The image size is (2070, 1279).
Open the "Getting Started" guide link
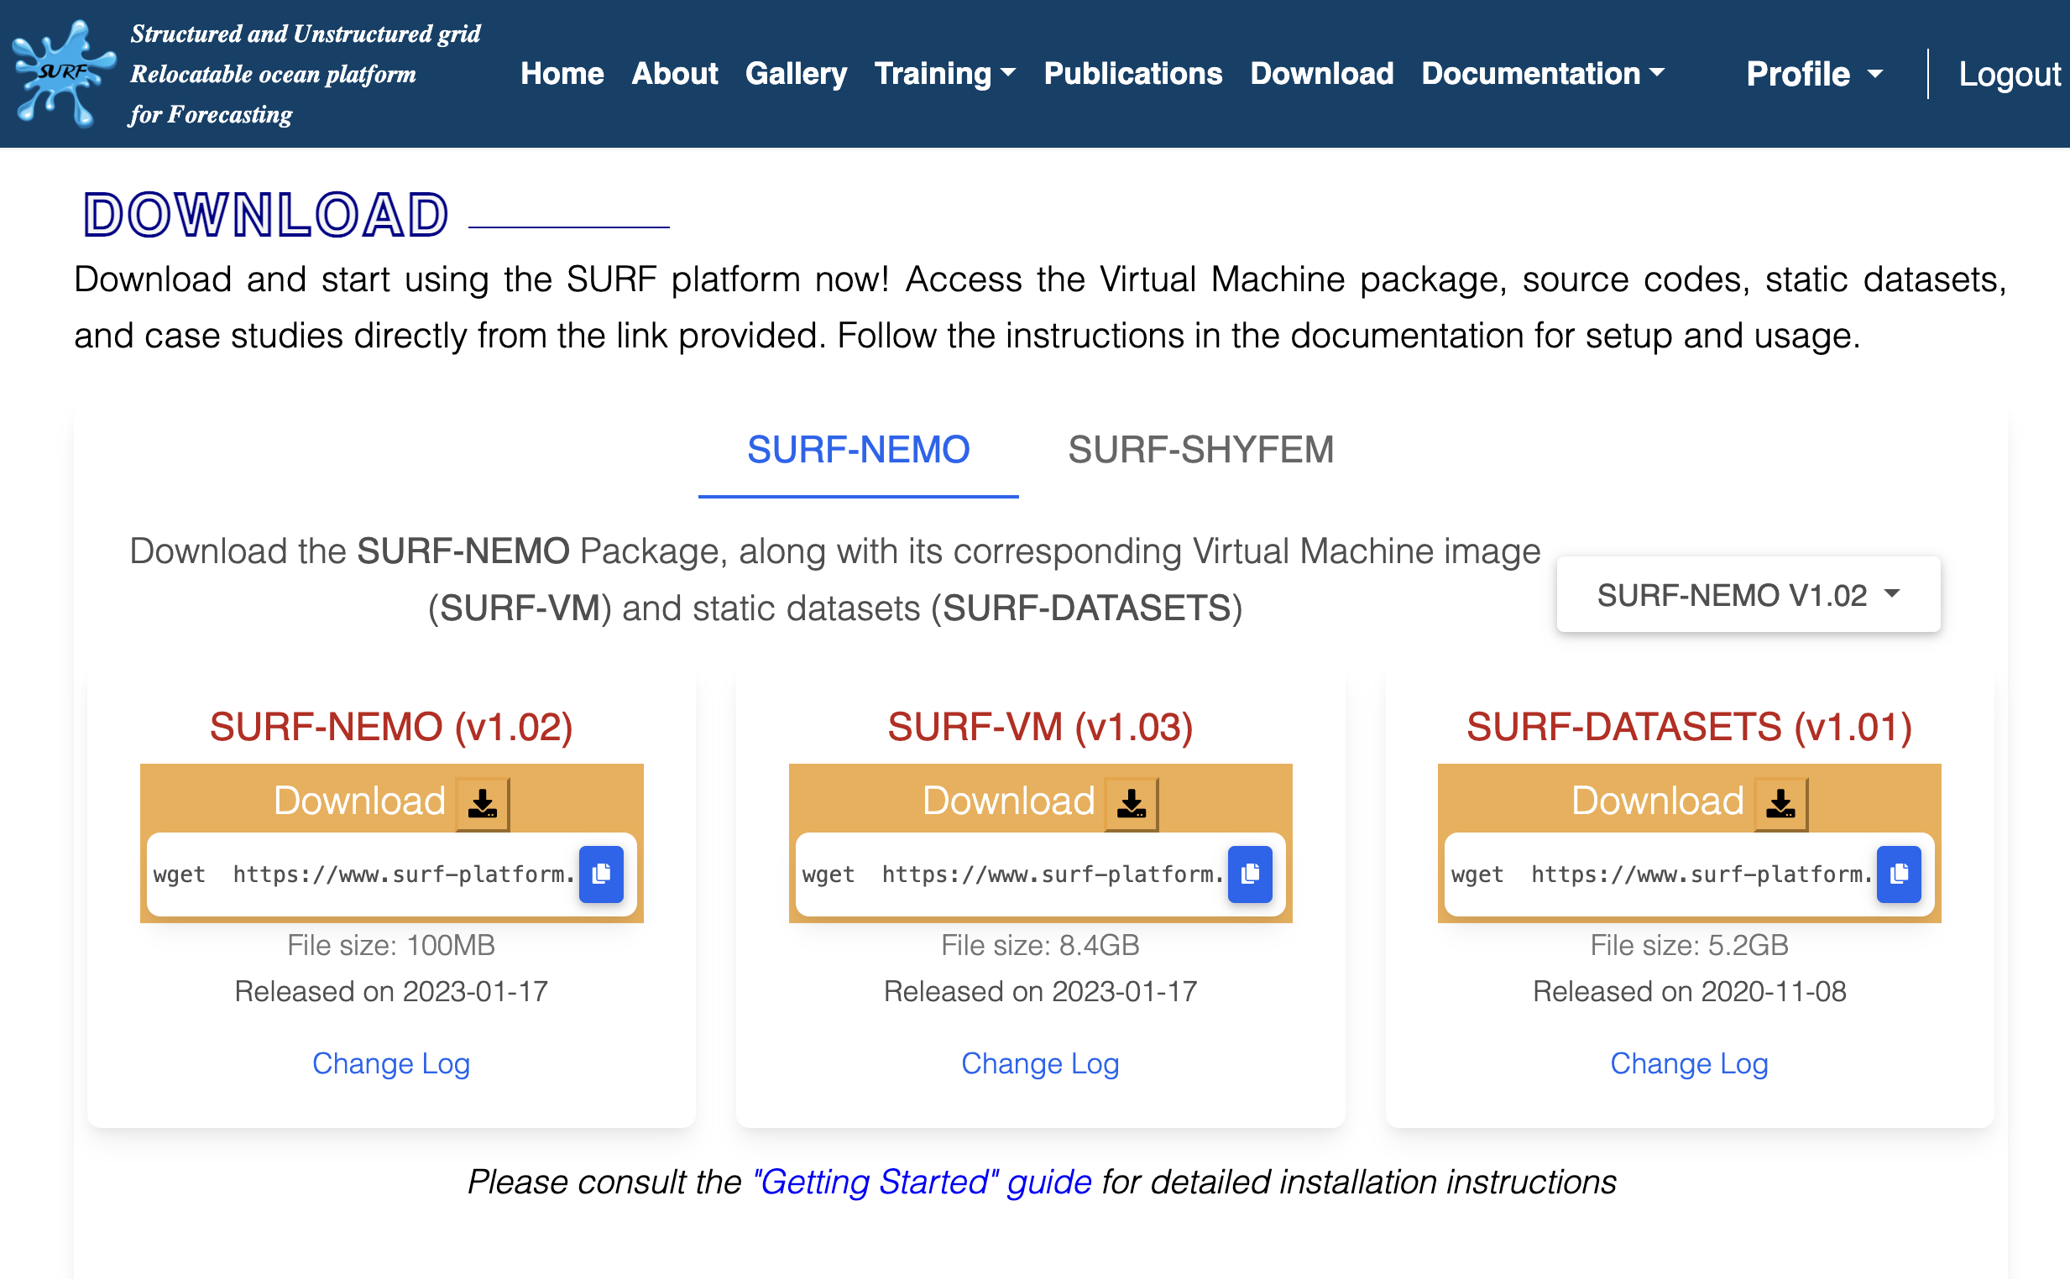(921, 1182)
